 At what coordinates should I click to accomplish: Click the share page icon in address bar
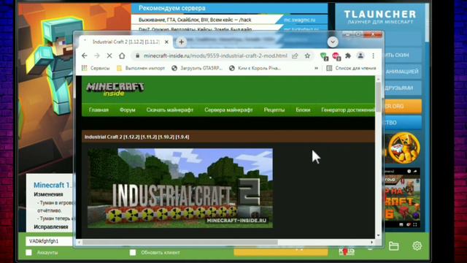tap(295, 56)
